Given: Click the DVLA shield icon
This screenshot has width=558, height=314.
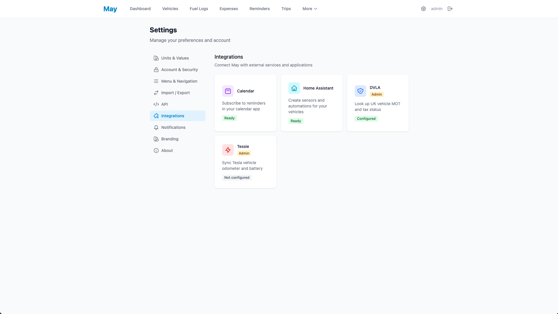Looking at the screenshot, I should pos(360,91).
